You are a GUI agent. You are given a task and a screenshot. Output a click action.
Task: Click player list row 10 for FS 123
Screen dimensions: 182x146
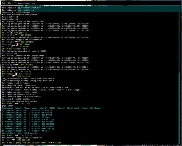pyautogui.click(x=25, y=131)
